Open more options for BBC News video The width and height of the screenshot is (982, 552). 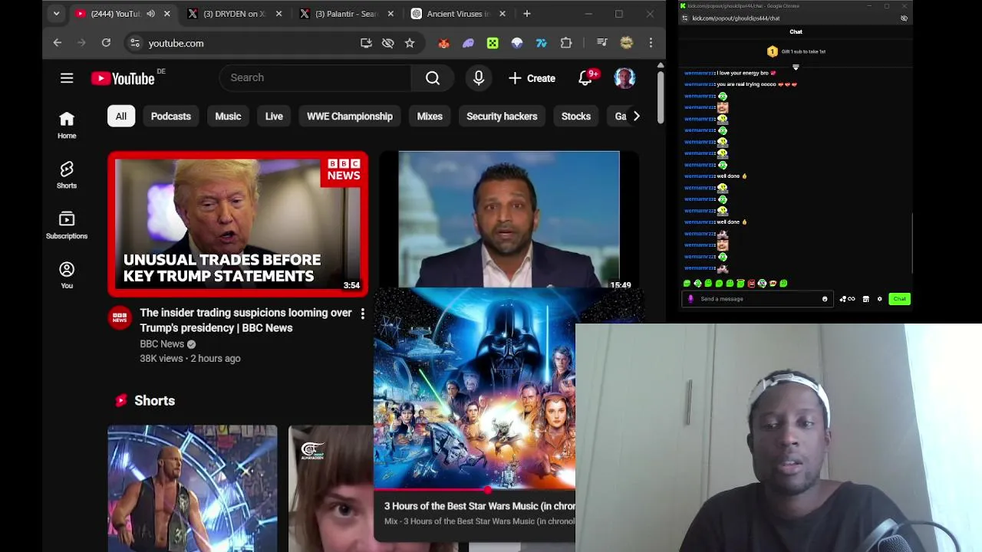(x=363, y=314)
